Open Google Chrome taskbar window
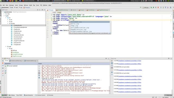This screenshot has height=98, width=174. tap(74, 1)
